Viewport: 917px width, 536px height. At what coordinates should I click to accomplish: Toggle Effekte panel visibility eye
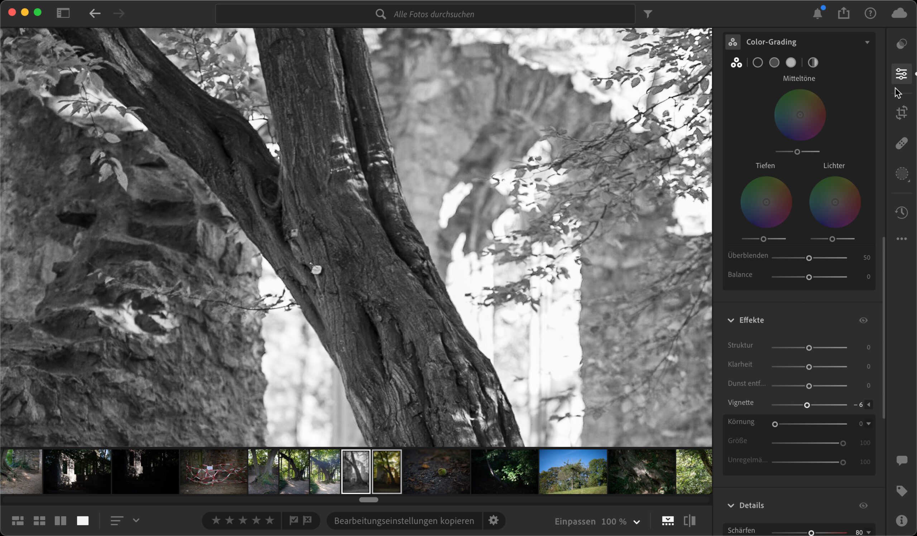pos(863,320)
